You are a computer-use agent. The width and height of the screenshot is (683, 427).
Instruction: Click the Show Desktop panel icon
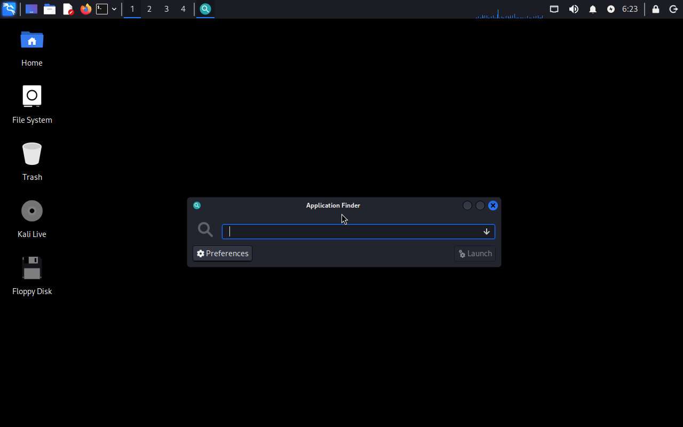(31, 9)
